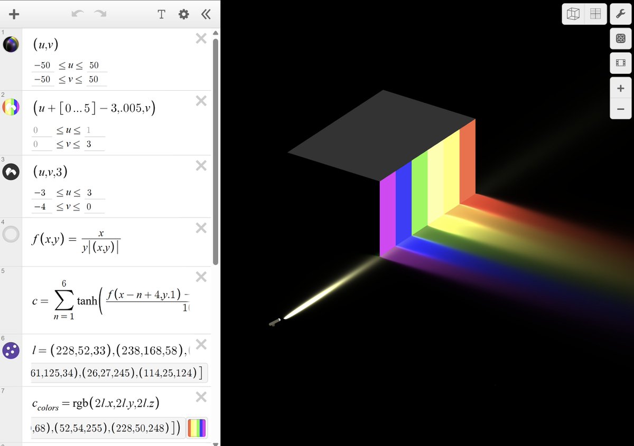The width and height of the screenshot is (634, 446).
Task: Edit expression 2 v upper bound 3
Action: coord(94,144)
